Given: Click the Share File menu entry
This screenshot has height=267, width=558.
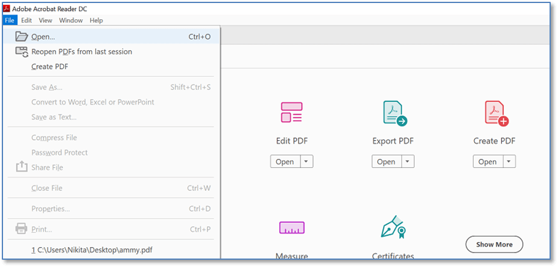Looking at the screenshot, I should click(111, 167).
